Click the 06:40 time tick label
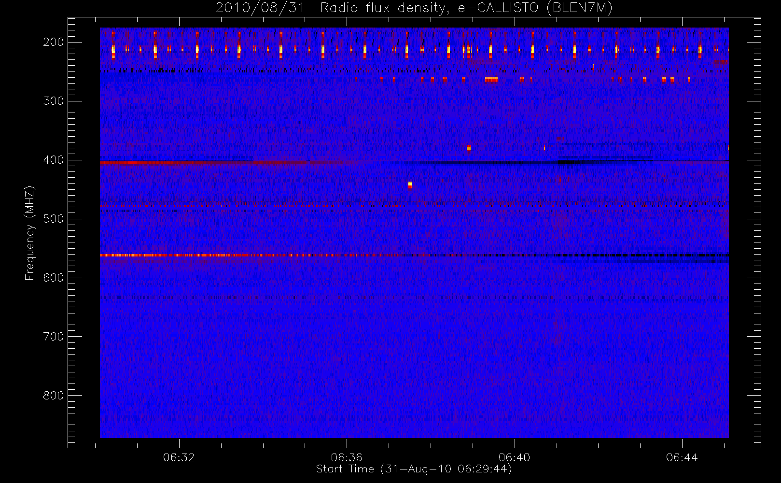Screen dimensions: 781x483 [x=515, y=457]
